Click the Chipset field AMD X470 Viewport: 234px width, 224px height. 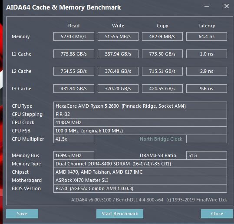click(x=140, y=172)
